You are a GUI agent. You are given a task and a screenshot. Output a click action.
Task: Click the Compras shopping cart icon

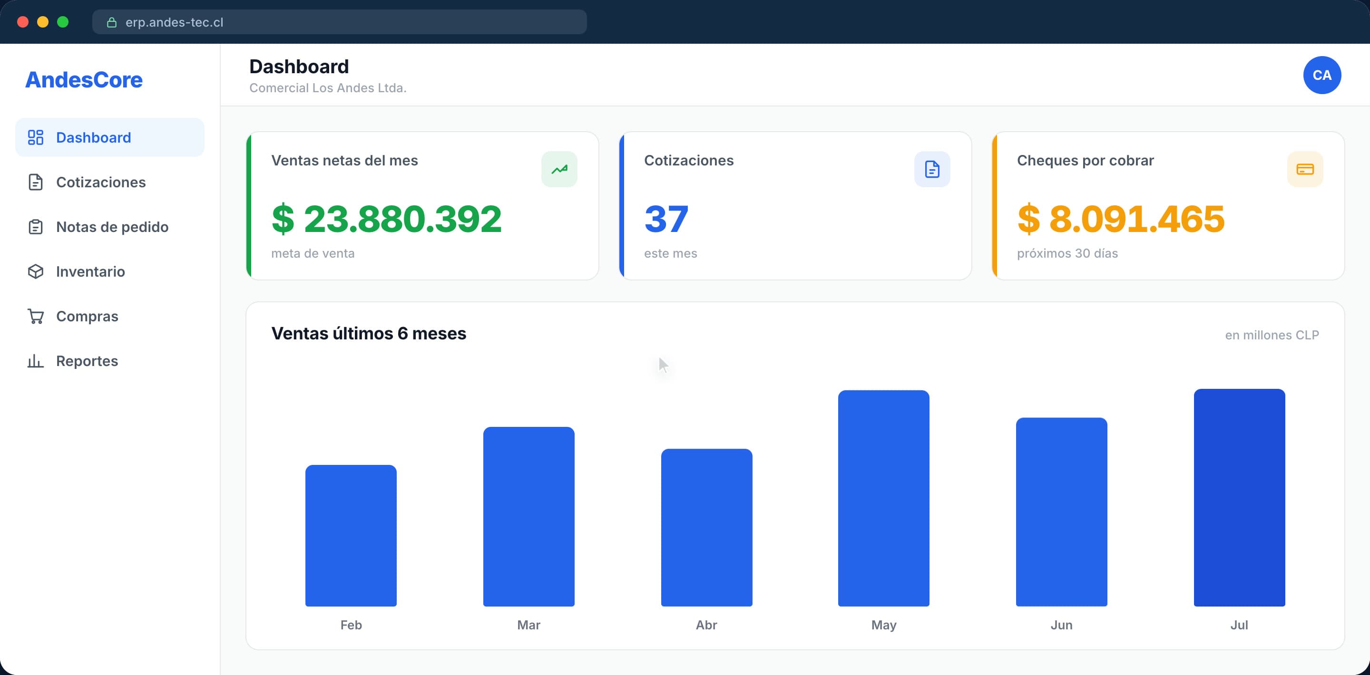(35, 316)
